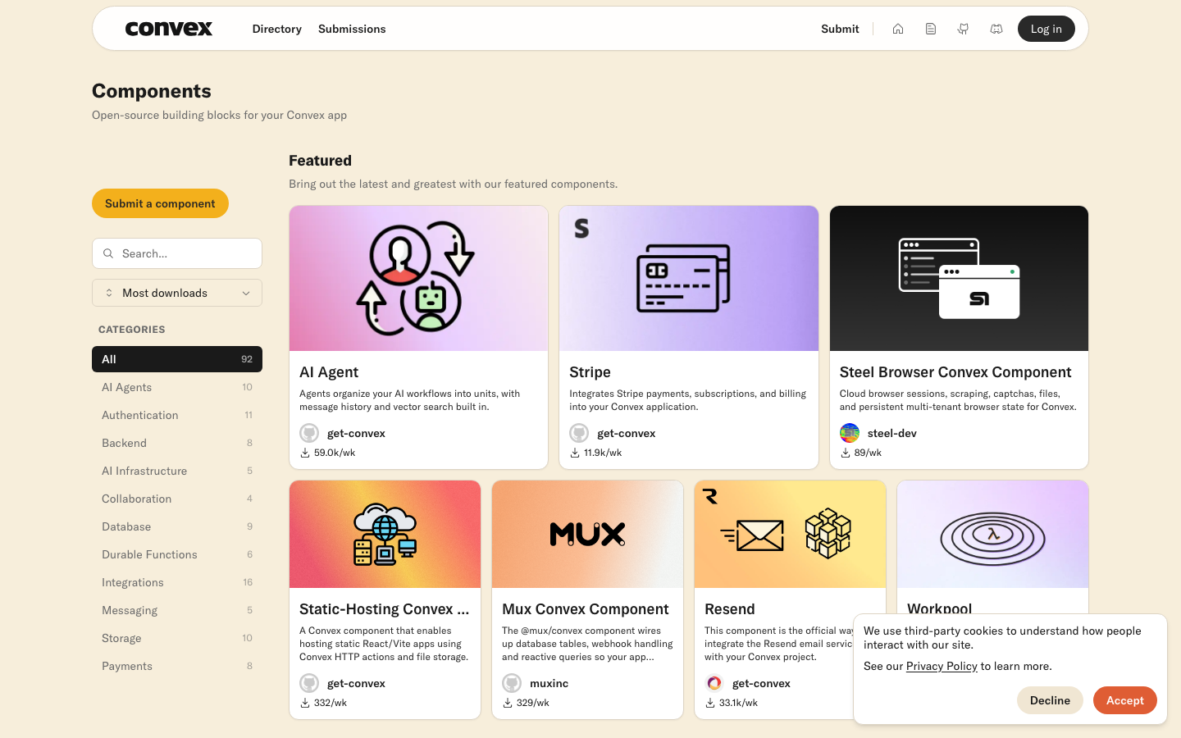This screenshot has height=738, width=1181.
Task: Select the Integrations category
Action: pos(177,582)
